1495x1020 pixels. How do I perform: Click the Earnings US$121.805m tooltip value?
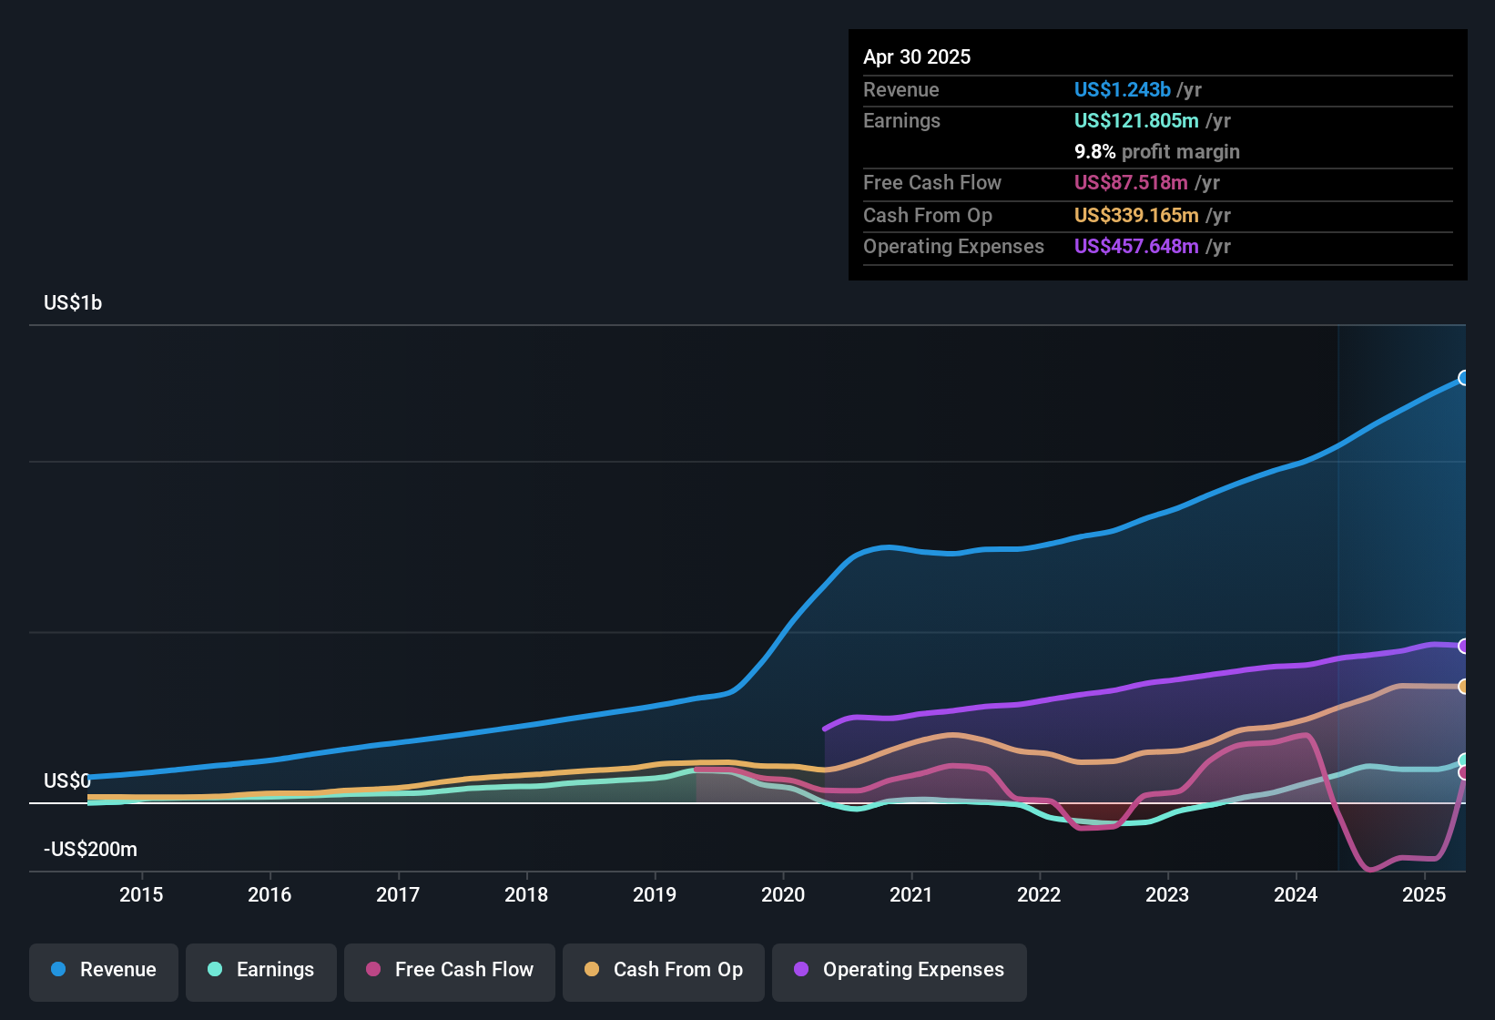click(1136, 120)
